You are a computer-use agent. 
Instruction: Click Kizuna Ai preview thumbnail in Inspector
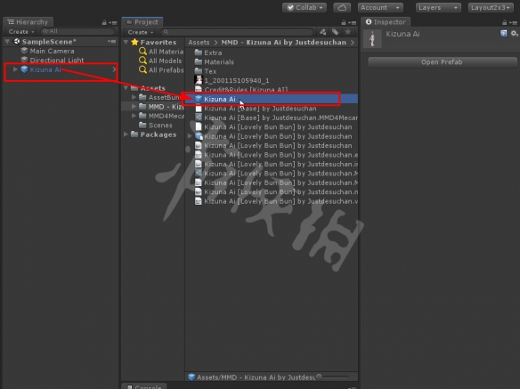372,38
